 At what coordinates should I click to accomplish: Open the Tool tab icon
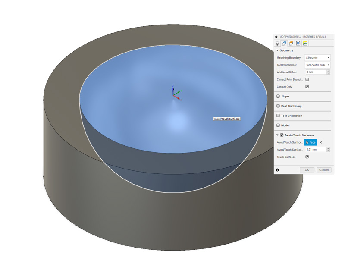pos(277,44)
